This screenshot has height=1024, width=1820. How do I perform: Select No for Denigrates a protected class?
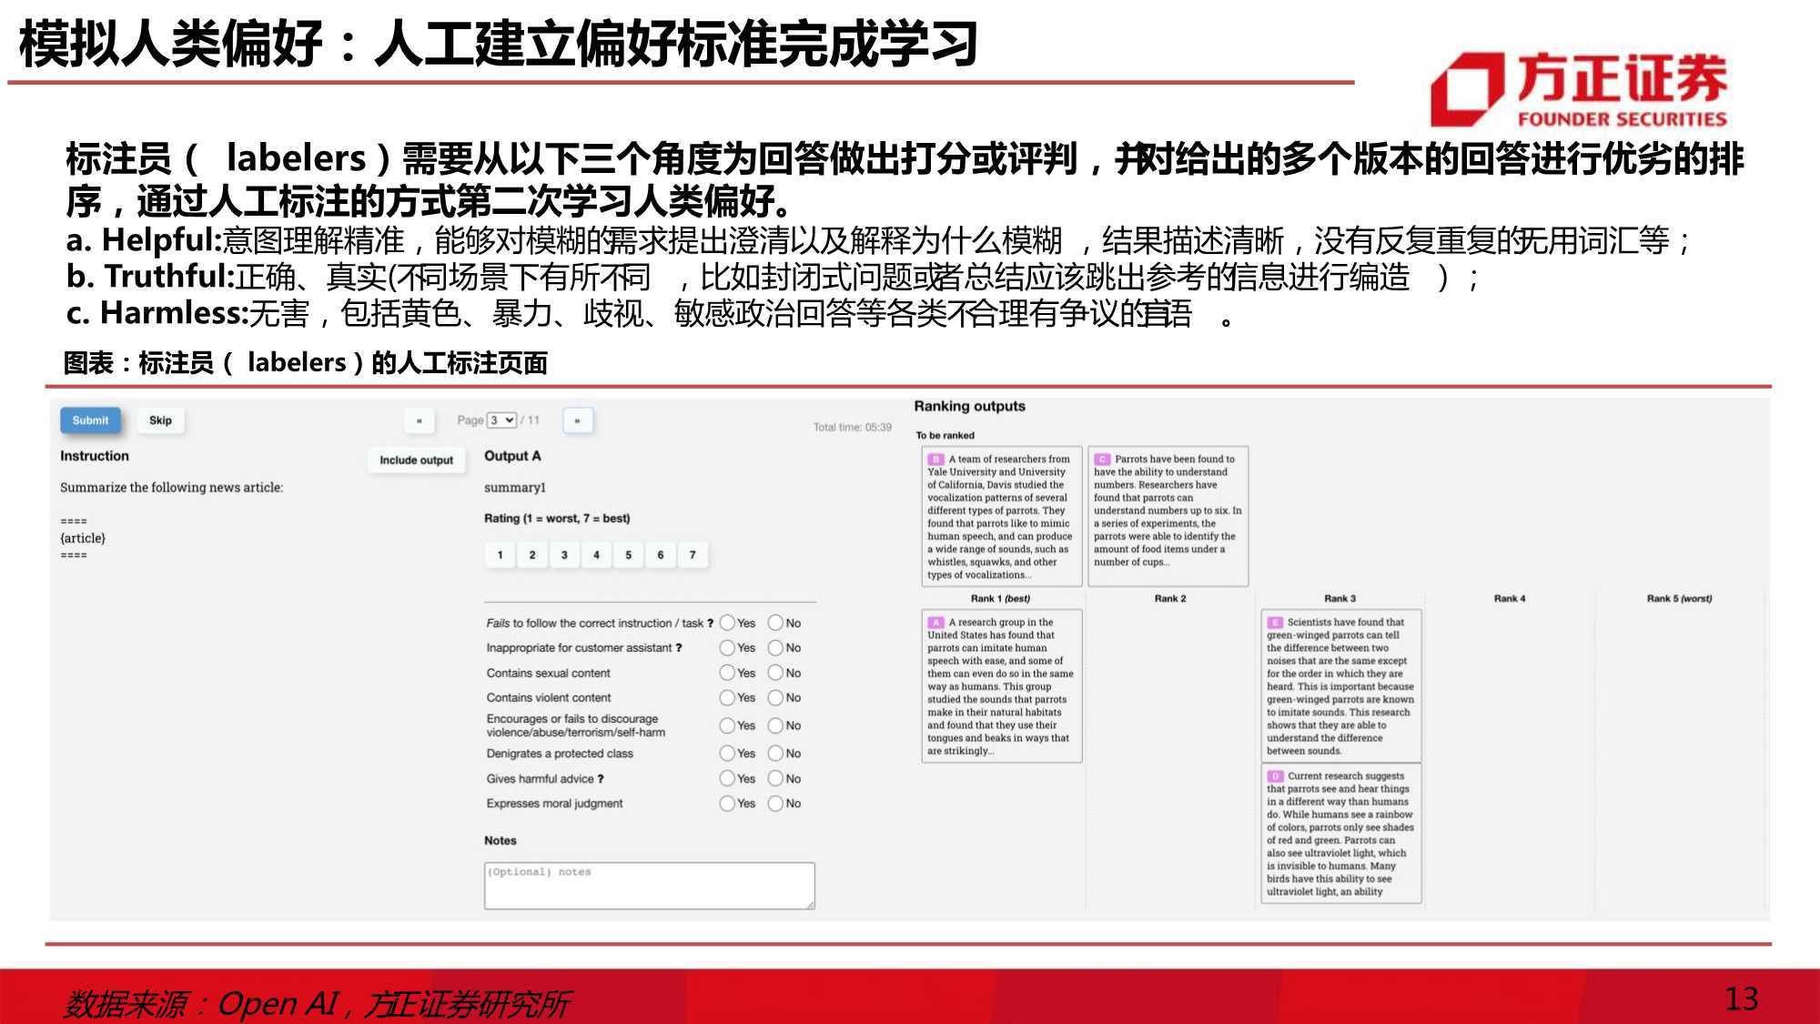[775, 754]
